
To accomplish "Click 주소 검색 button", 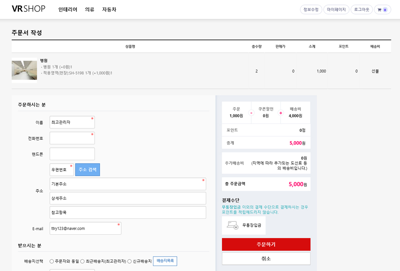I will (x=87, y=170).
